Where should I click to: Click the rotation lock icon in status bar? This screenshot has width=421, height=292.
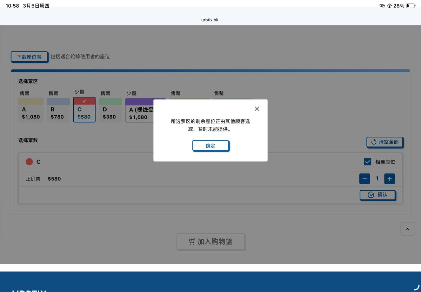tap(390, 6)
